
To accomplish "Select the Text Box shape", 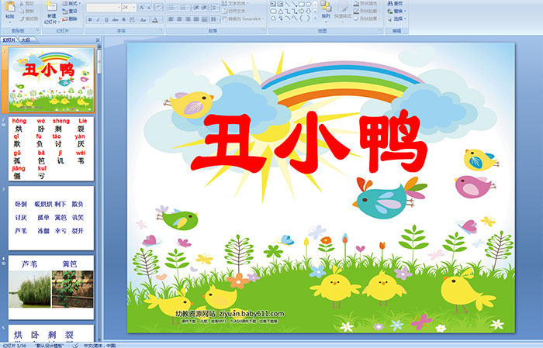I will click(x=273, y=4).
